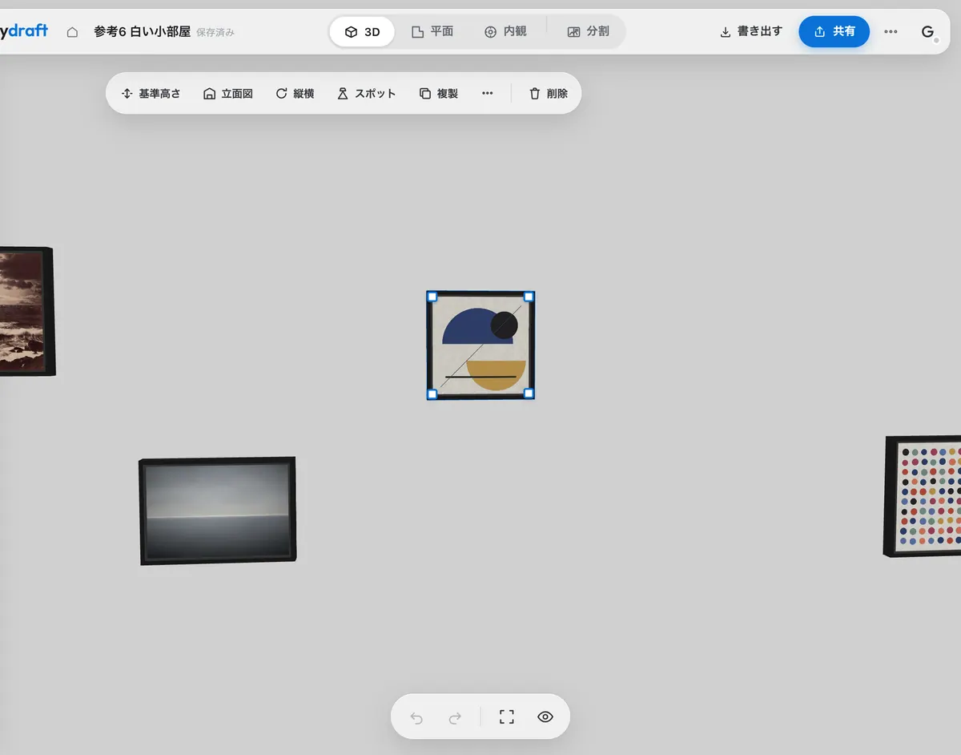Viewport: 961px width, 755px height.
Task: Click the blue 共有 share button
Action: (834, 31)
